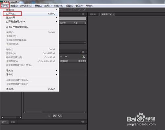165x130 pixels.
Task: Choose 所有音频存储为批处理(B)... entry
Action: tap(29, 65)
